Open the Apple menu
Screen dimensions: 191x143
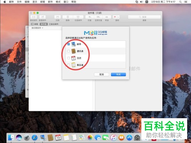5,2
